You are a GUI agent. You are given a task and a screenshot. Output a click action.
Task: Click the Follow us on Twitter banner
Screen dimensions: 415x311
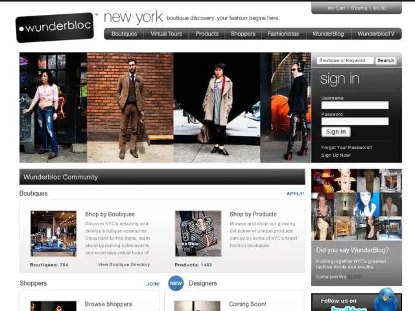tap(357, 302)
